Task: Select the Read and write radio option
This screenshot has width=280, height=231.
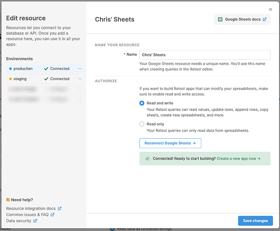Action: coord(142,103)
